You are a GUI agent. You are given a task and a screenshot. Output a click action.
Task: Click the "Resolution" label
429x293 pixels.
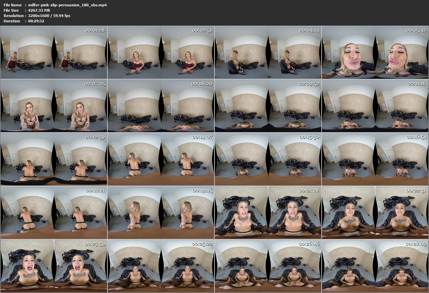click(x=14, y=15)
